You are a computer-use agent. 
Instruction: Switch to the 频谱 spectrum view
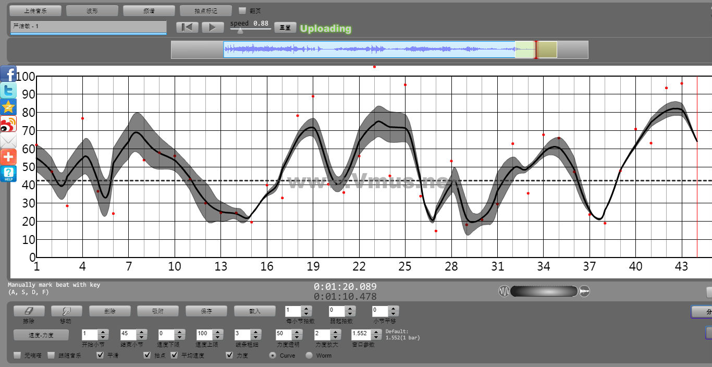(x=149, y=10)
